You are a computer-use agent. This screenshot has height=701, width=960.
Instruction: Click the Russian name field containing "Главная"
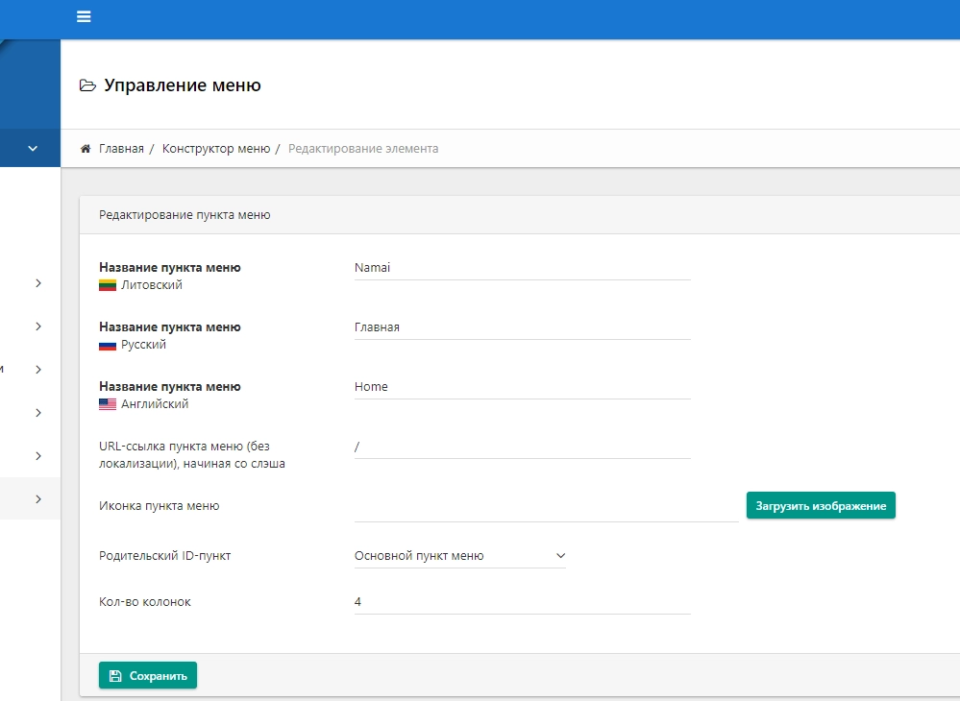(x=522, y=327)
